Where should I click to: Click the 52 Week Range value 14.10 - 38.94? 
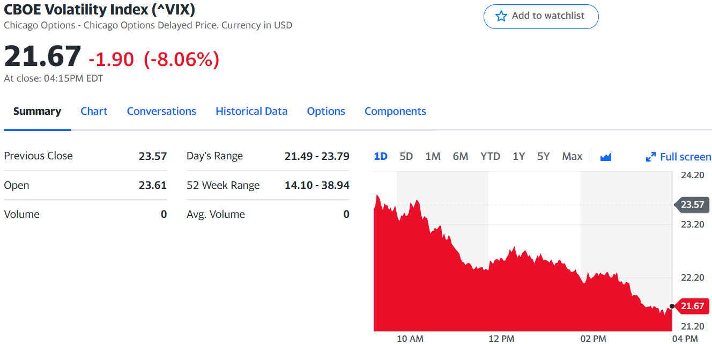(317, 185)
